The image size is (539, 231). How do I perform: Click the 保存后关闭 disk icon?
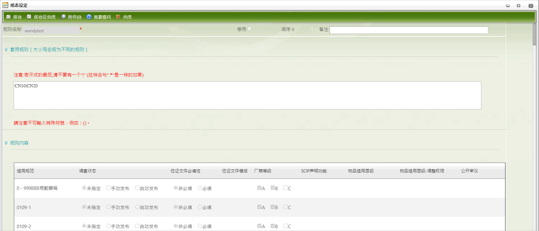pyautogui.click(x=29, y=17)
